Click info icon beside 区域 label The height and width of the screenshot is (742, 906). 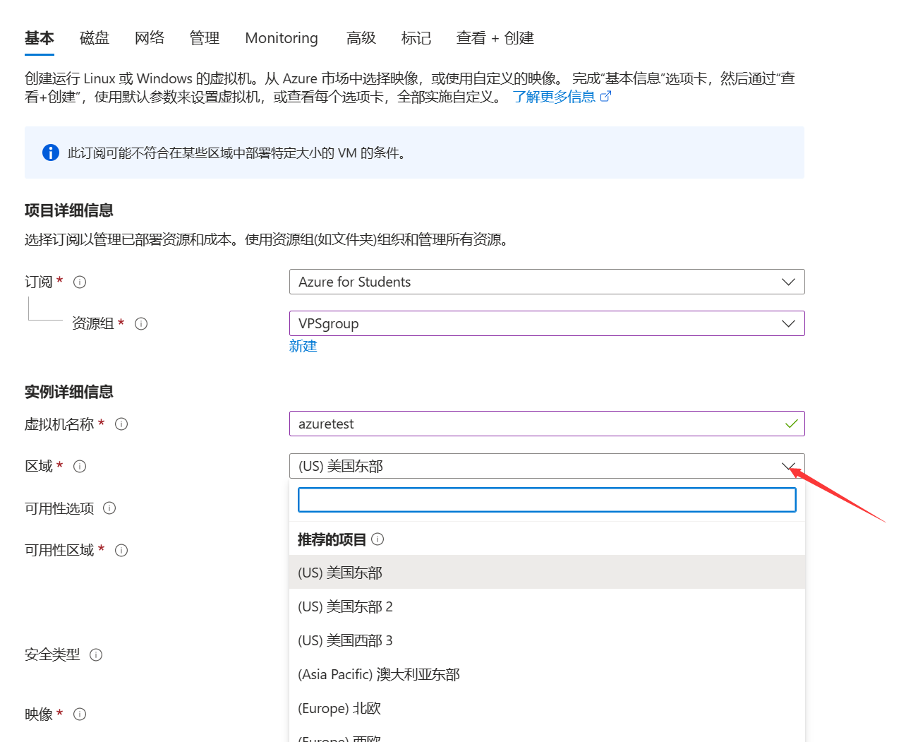80,467
